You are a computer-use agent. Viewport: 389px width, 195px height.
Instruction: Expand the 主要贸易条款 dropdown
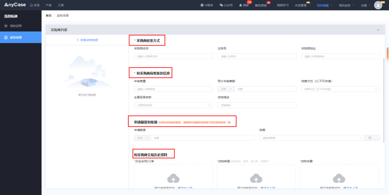[x=173, y=105]
